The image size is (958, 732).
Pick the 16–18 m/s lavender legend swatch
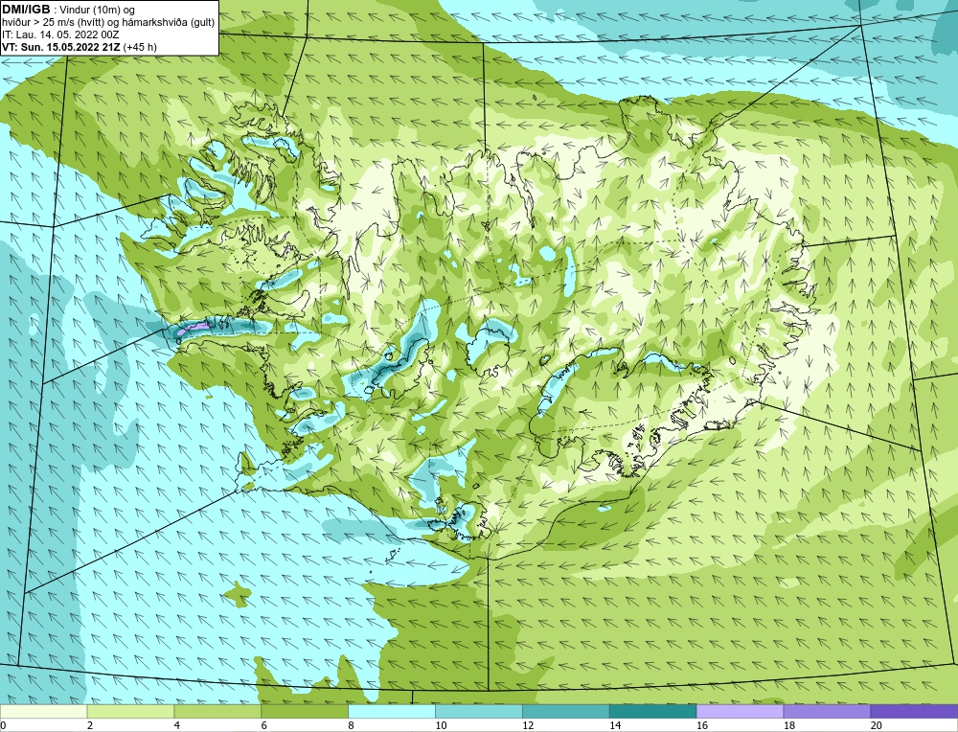click(x=740, y=711)
